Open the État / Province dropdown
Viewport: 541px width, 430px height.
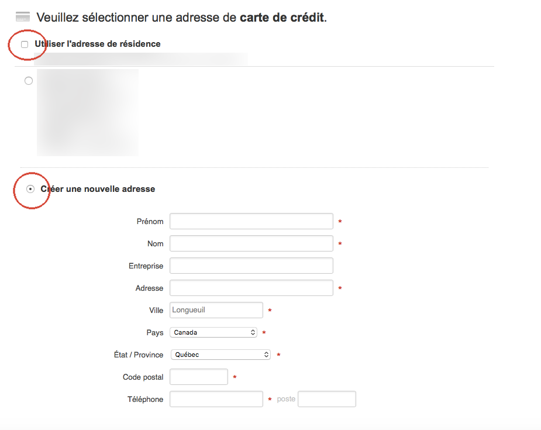point(220,355)
